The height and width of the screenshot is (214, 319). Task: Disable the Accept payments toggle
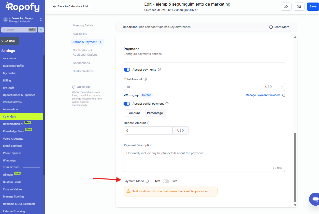point(127,70)
